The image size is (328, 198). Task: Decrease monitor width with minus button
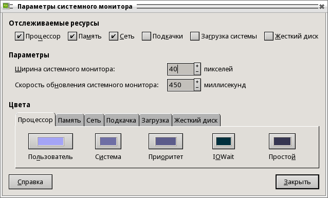click(x=197, y=72)
